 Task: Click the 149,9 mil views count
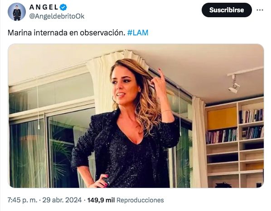click(x=101, y=200)
